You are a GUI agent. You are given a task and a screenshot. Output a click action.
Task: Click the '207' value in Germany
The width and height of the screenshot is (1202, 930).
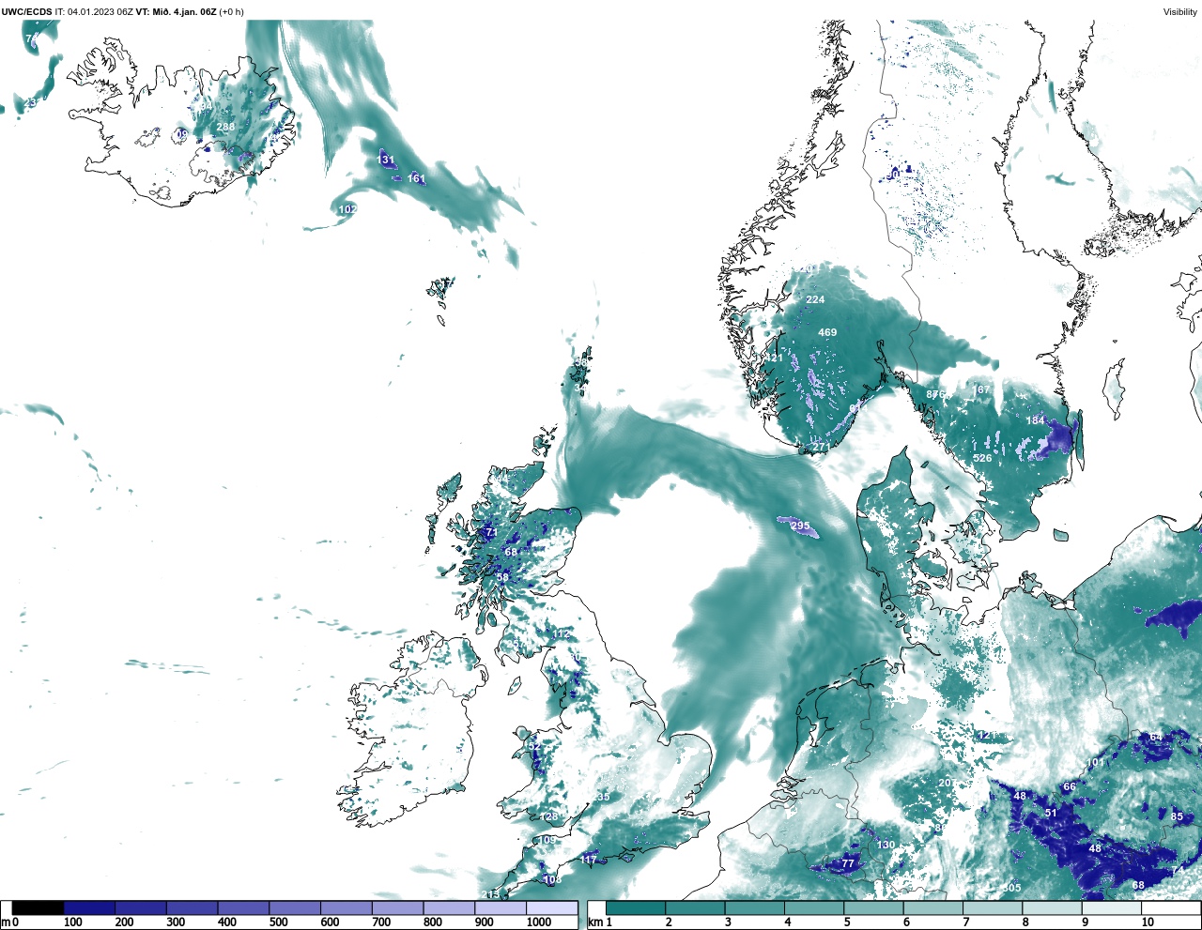click(947, 784)
